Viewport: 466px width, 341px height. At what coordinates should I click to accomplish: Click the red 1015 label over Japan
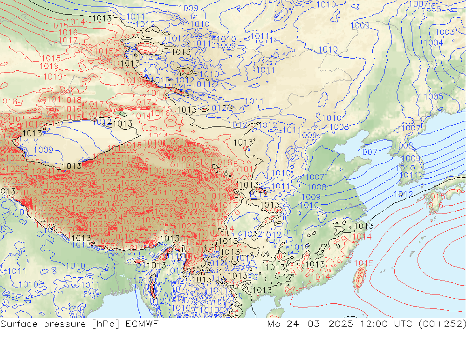436,196
